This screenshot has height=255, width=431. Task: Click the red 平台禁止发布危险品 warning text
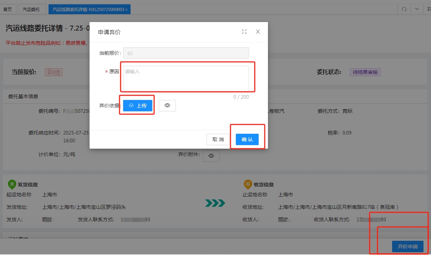click(47, 43)
